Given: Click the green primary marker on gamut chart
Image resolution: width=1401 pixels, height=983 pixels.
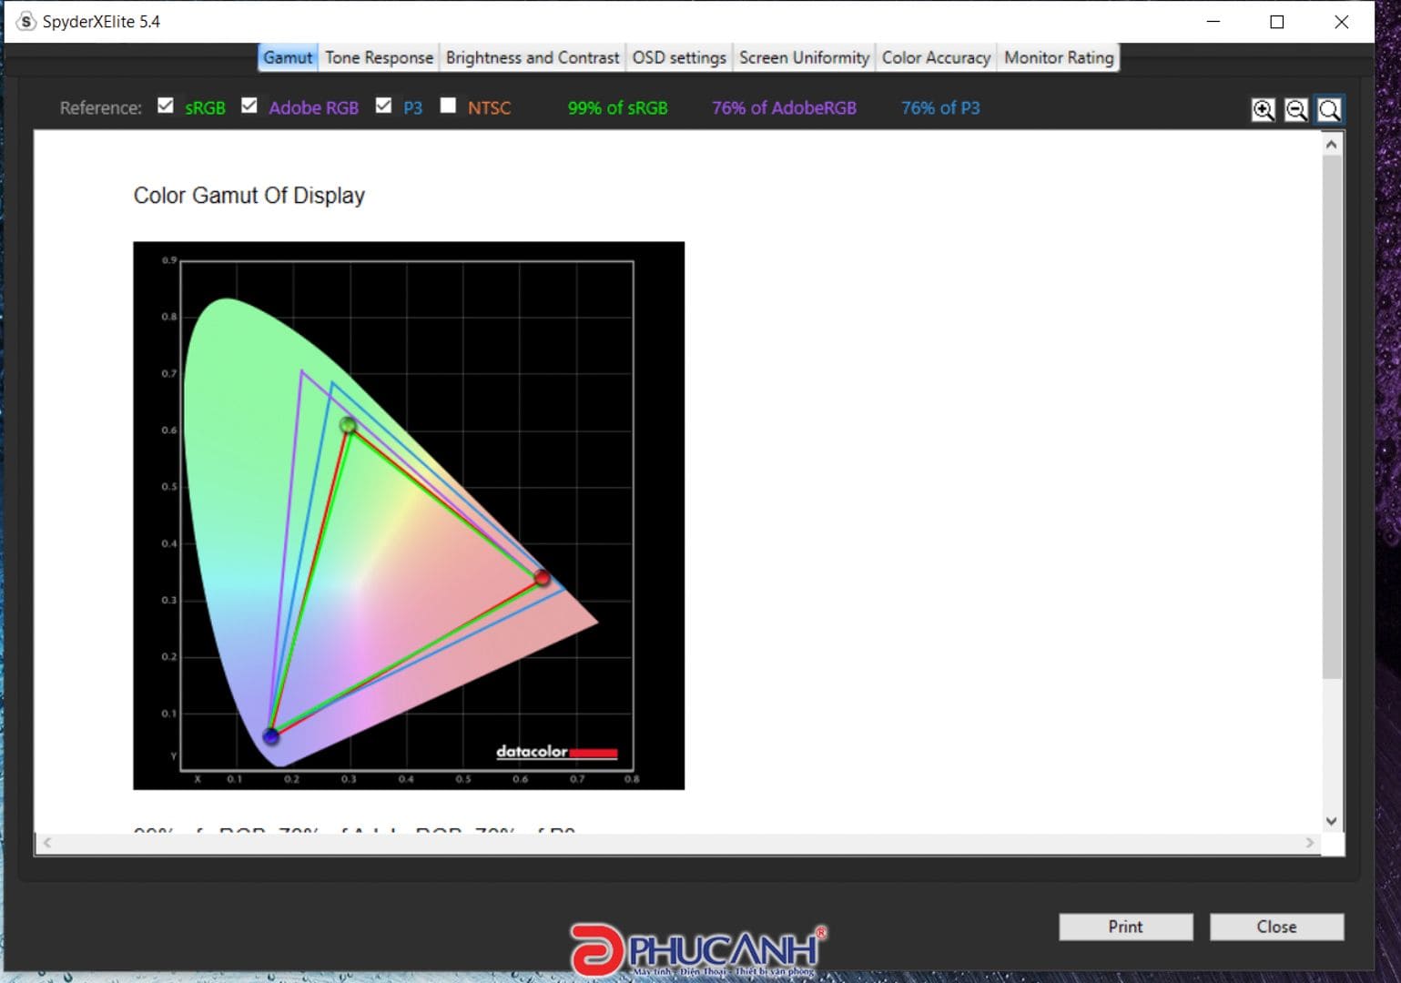Looking at the screenshot, I should [348, 425].
